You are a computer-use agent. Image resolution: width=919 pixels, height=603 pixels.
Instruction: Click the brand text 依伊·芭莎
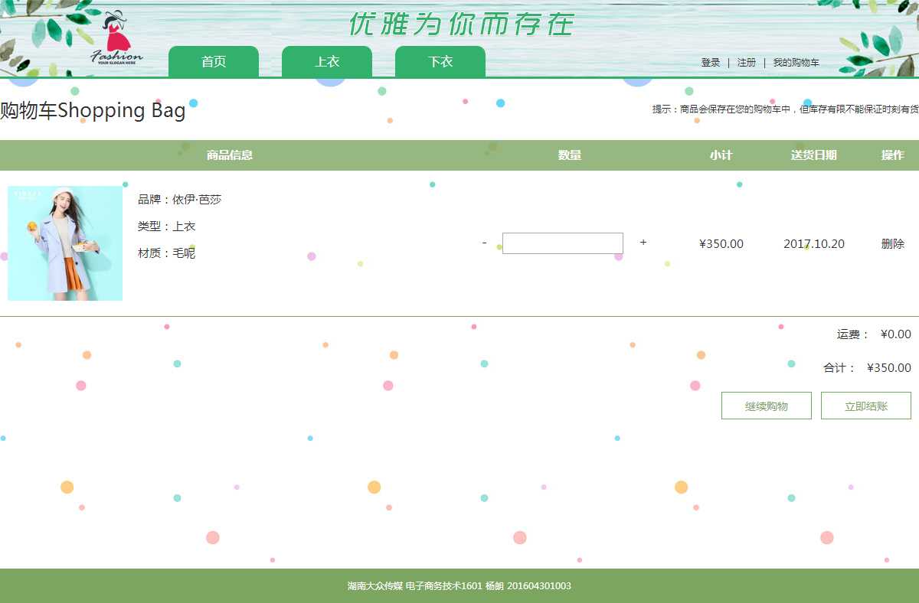pyautogui.click(x=196, y=200)
